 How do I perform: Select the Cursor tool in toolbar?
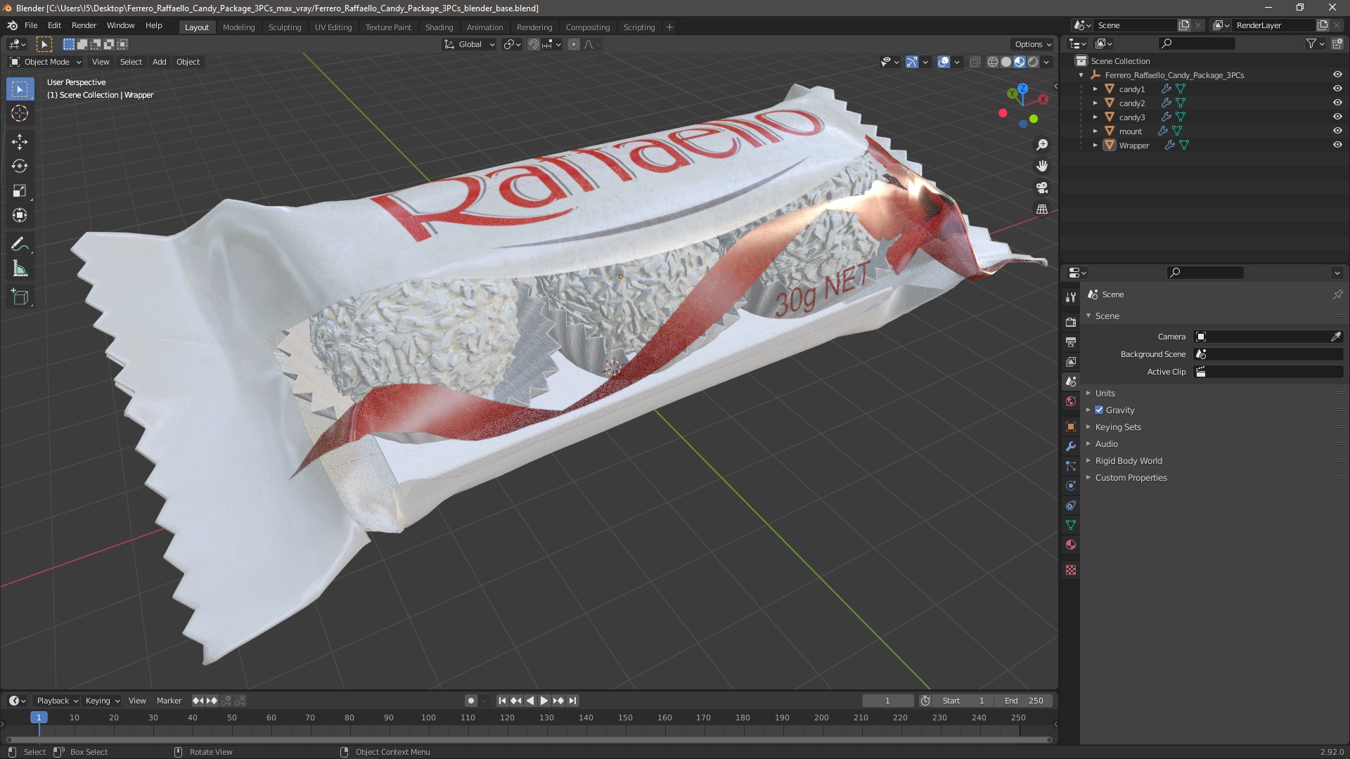[x=20, y=114]
